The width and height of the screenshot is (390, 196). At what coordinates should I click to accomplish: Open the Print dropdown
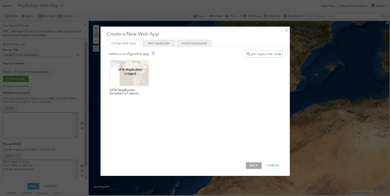pyautogui.click(x=232, y=16)
